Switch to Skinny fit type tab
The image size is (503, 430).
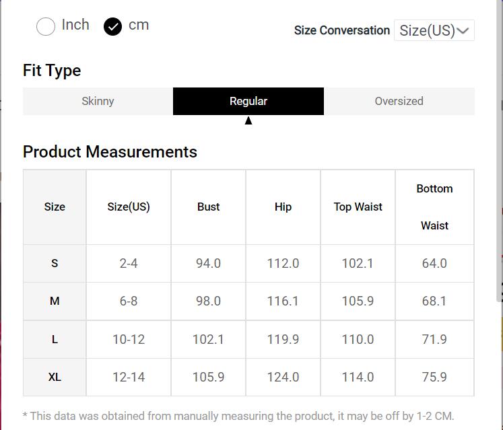pyautogui.click(x=98, y=101)
